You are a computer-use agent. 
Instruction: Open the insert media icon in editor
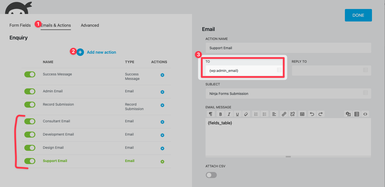[348, 114]
